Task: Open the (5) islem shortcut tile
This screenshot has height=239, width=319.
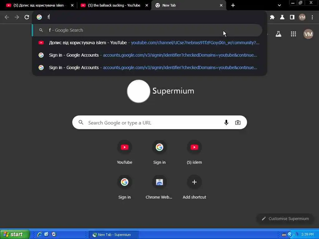Action: pyautogui.click(x=194, y=152)
